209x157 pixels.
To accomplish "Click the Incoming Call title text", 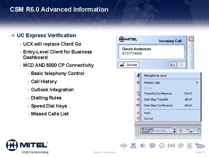I will [x=170, y=41].
